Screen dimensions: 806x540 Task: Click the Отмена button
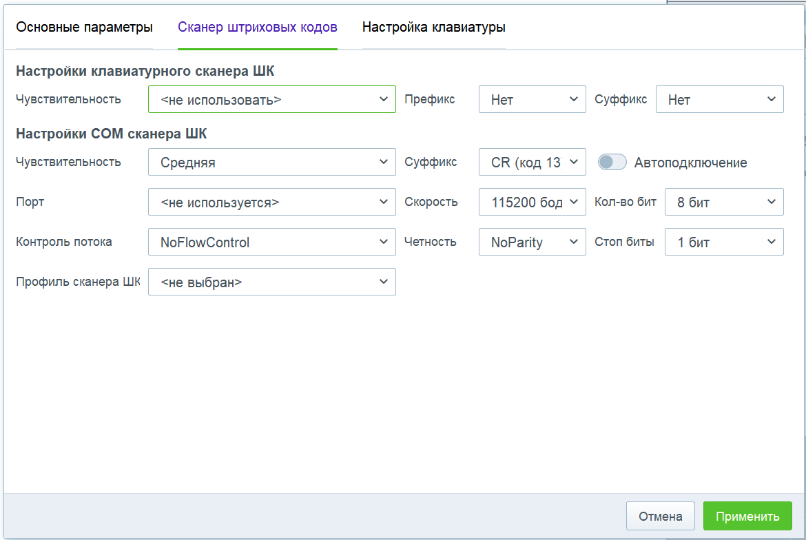tap(661, 516)
